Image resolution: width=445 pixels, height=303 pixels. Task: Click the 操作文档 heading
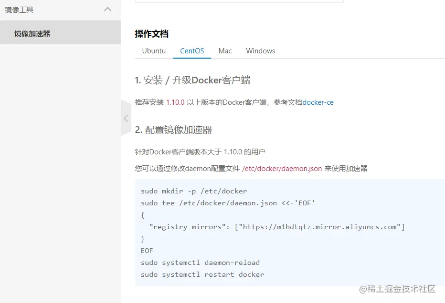(x=151, y=34)
